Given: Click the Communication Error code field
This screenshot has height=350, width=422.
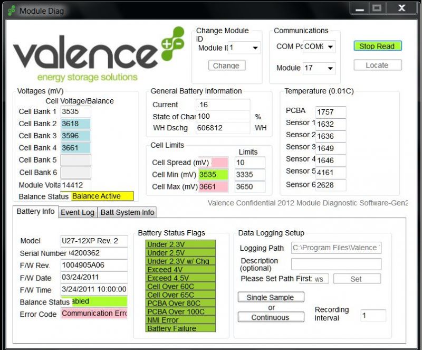Looking at the screenshot, I should (x=94, y=314).
